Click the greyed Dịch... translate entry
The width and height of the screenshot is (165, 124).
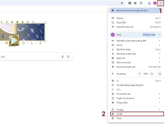click(136, 90)
